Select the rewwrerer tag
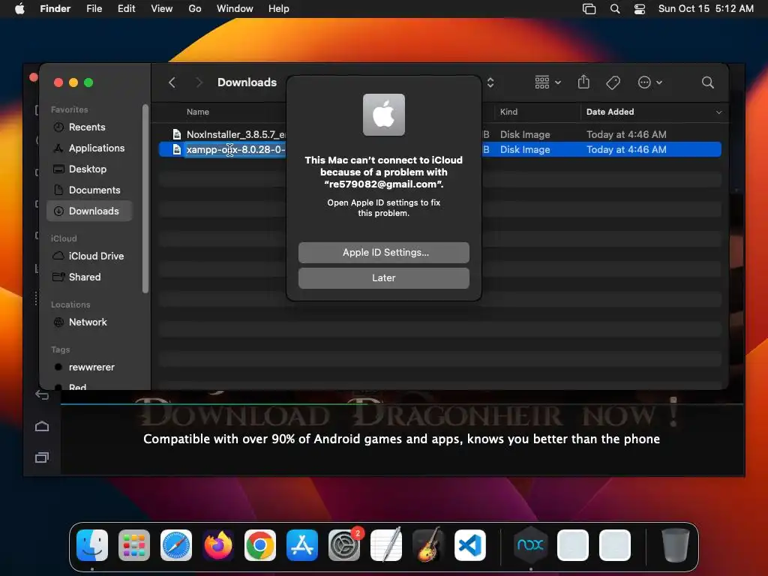The height and width of the screenshot is (576, 768). tap(90, 367)
